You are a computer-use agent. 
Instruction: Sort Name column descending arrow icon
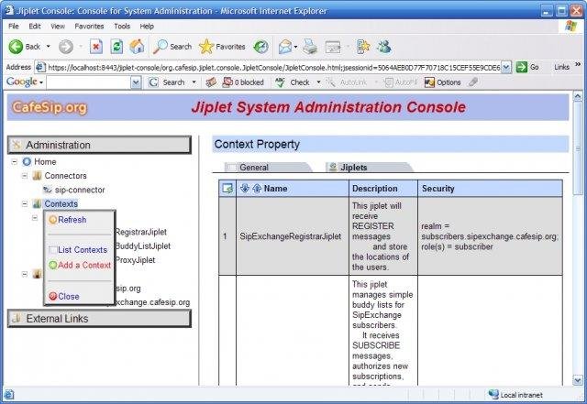tap(245, 188)
